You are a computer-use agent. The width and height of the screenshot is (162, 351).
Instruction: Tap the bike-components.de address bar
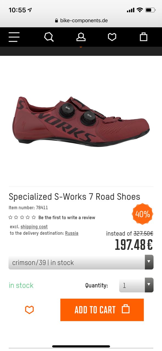click(81, 21)
